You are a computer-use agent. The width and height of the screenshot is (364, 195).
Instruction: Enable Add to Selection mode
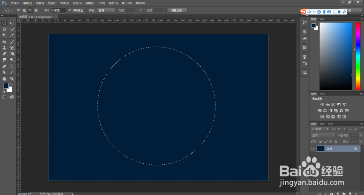click(24, 10)
